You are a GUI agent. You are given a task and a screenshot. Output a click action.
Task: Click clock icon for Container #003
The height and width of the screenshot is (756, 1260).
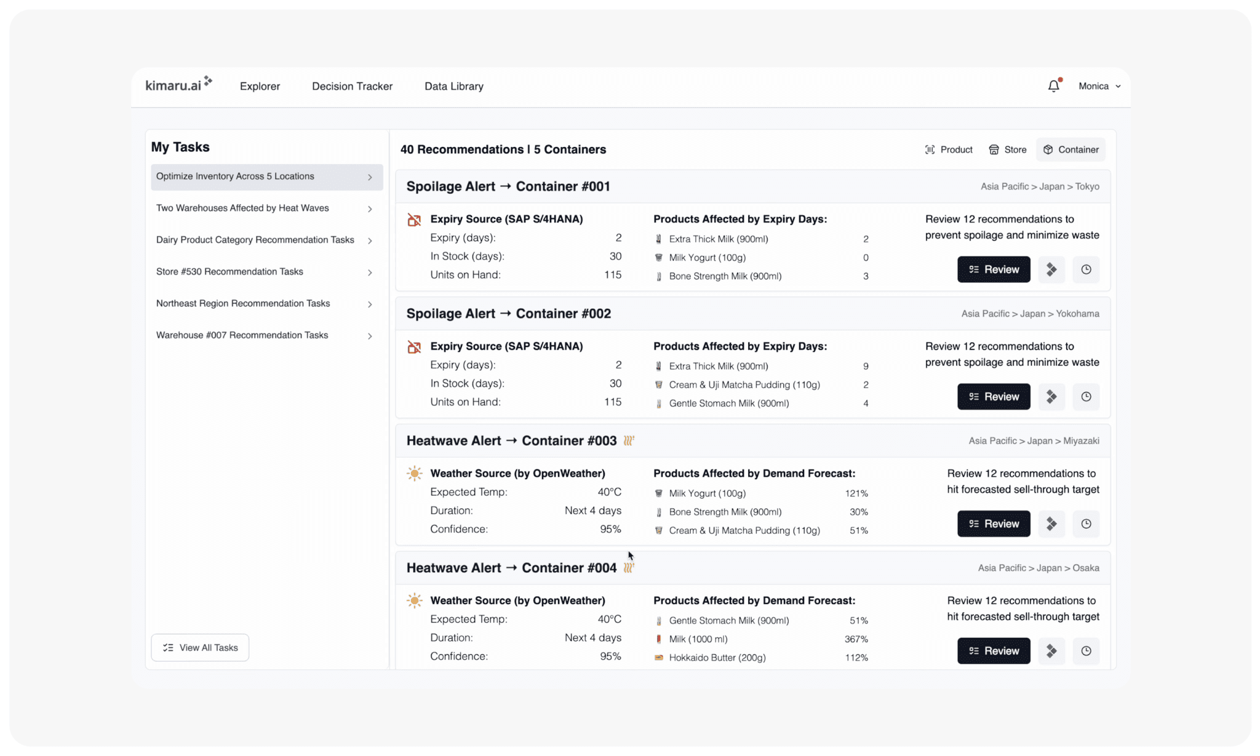pyautogui.click(x=1086, y=523)
